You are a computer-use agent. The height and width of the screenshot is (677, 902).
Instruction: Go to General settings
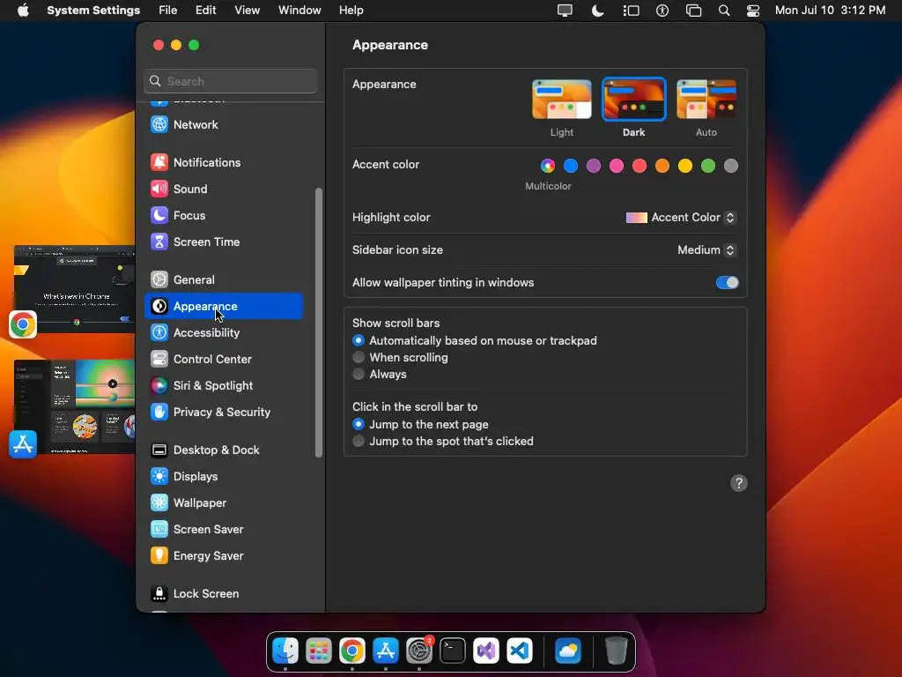pos(224,279)
